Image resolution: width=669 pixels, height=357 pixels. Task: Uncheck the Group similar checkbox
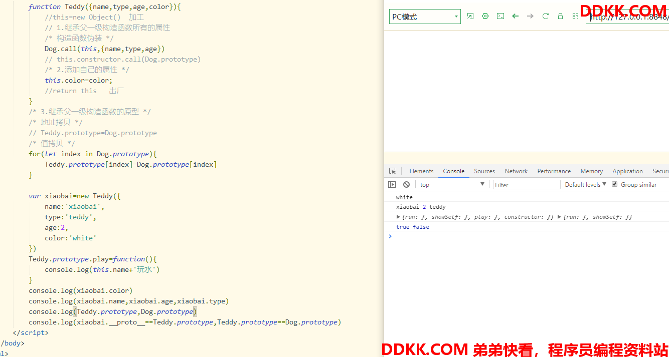click(x=614, y=184)
